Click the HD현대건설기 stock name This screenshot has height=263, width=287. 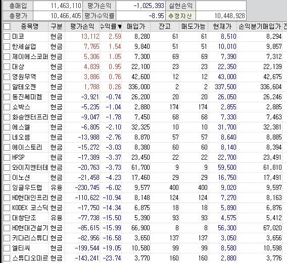coord(30,228)
